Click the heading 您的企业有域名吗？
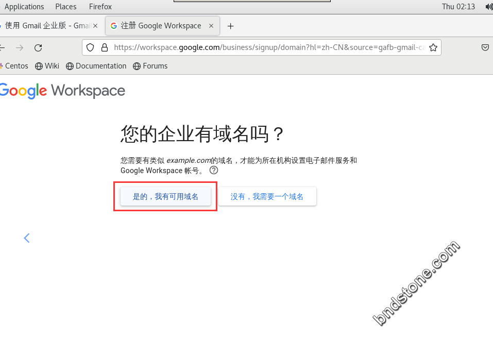 pyautogui.click(x=202, y=134)
